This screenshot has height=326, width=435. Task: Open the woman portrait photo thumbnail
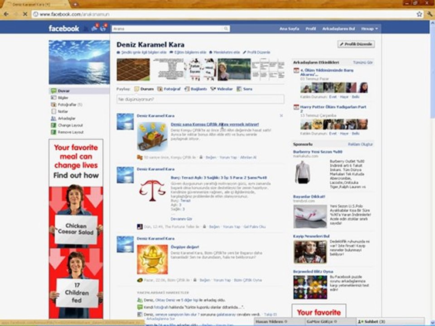pyautogui.click(x=234, y=70)
